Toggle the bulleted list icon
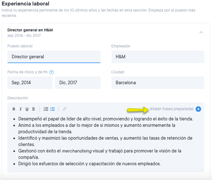Screen dimensions: 212x180 (x=53, y=109)
